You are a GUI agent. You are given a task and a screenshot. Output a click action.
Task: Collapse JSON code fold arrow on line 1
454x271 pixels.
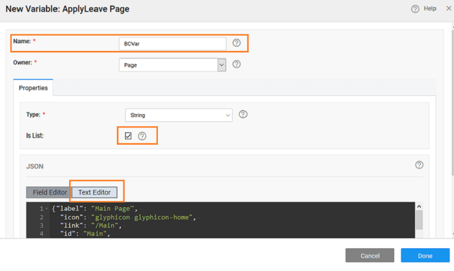[47, 209]
